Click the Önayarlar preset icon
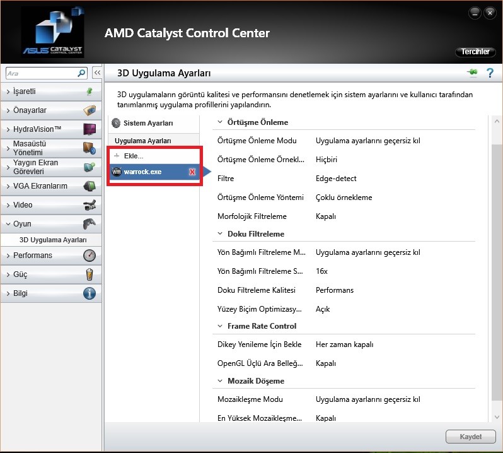Image resolution: width=503 pixels, height=453 pixels. tap(90, 110)
